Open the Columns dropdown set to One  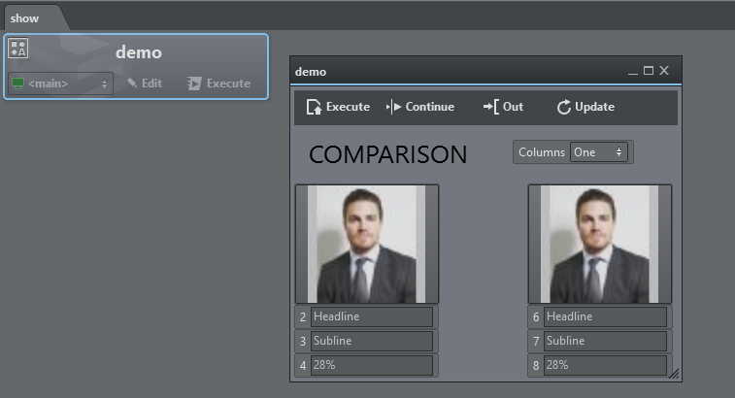point(599,152)
